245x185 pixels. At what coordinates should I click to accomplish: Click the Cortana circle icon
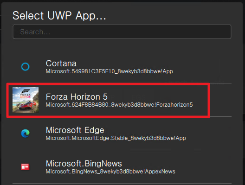(25, 67)
